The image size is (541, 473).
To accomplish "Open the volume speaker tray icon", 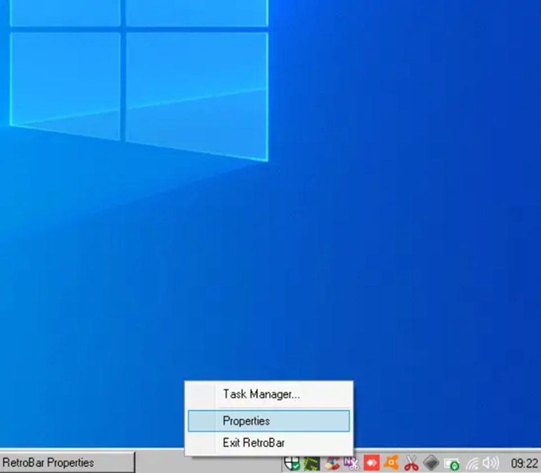I will 491,463.
